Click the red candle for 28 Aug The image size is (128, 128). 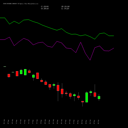(x=70, y=95)
